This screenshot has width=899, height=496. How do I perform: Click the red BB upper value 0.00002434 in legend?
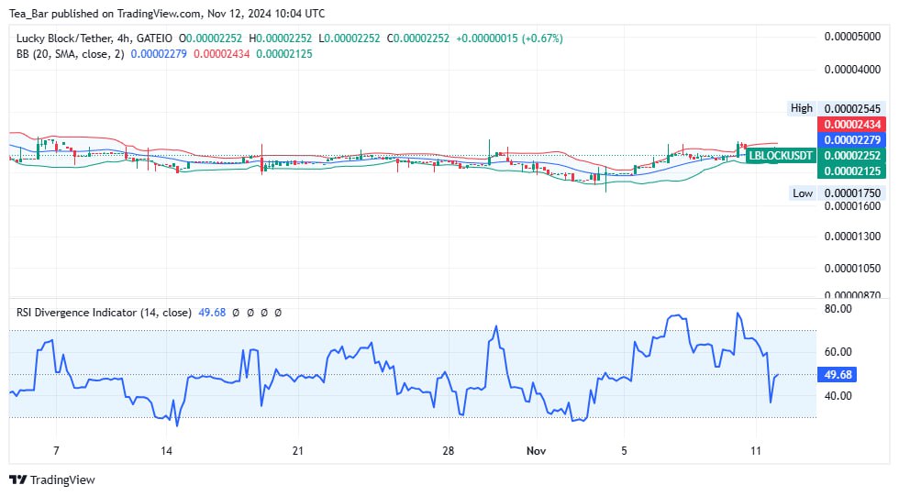tap(222, 54)
